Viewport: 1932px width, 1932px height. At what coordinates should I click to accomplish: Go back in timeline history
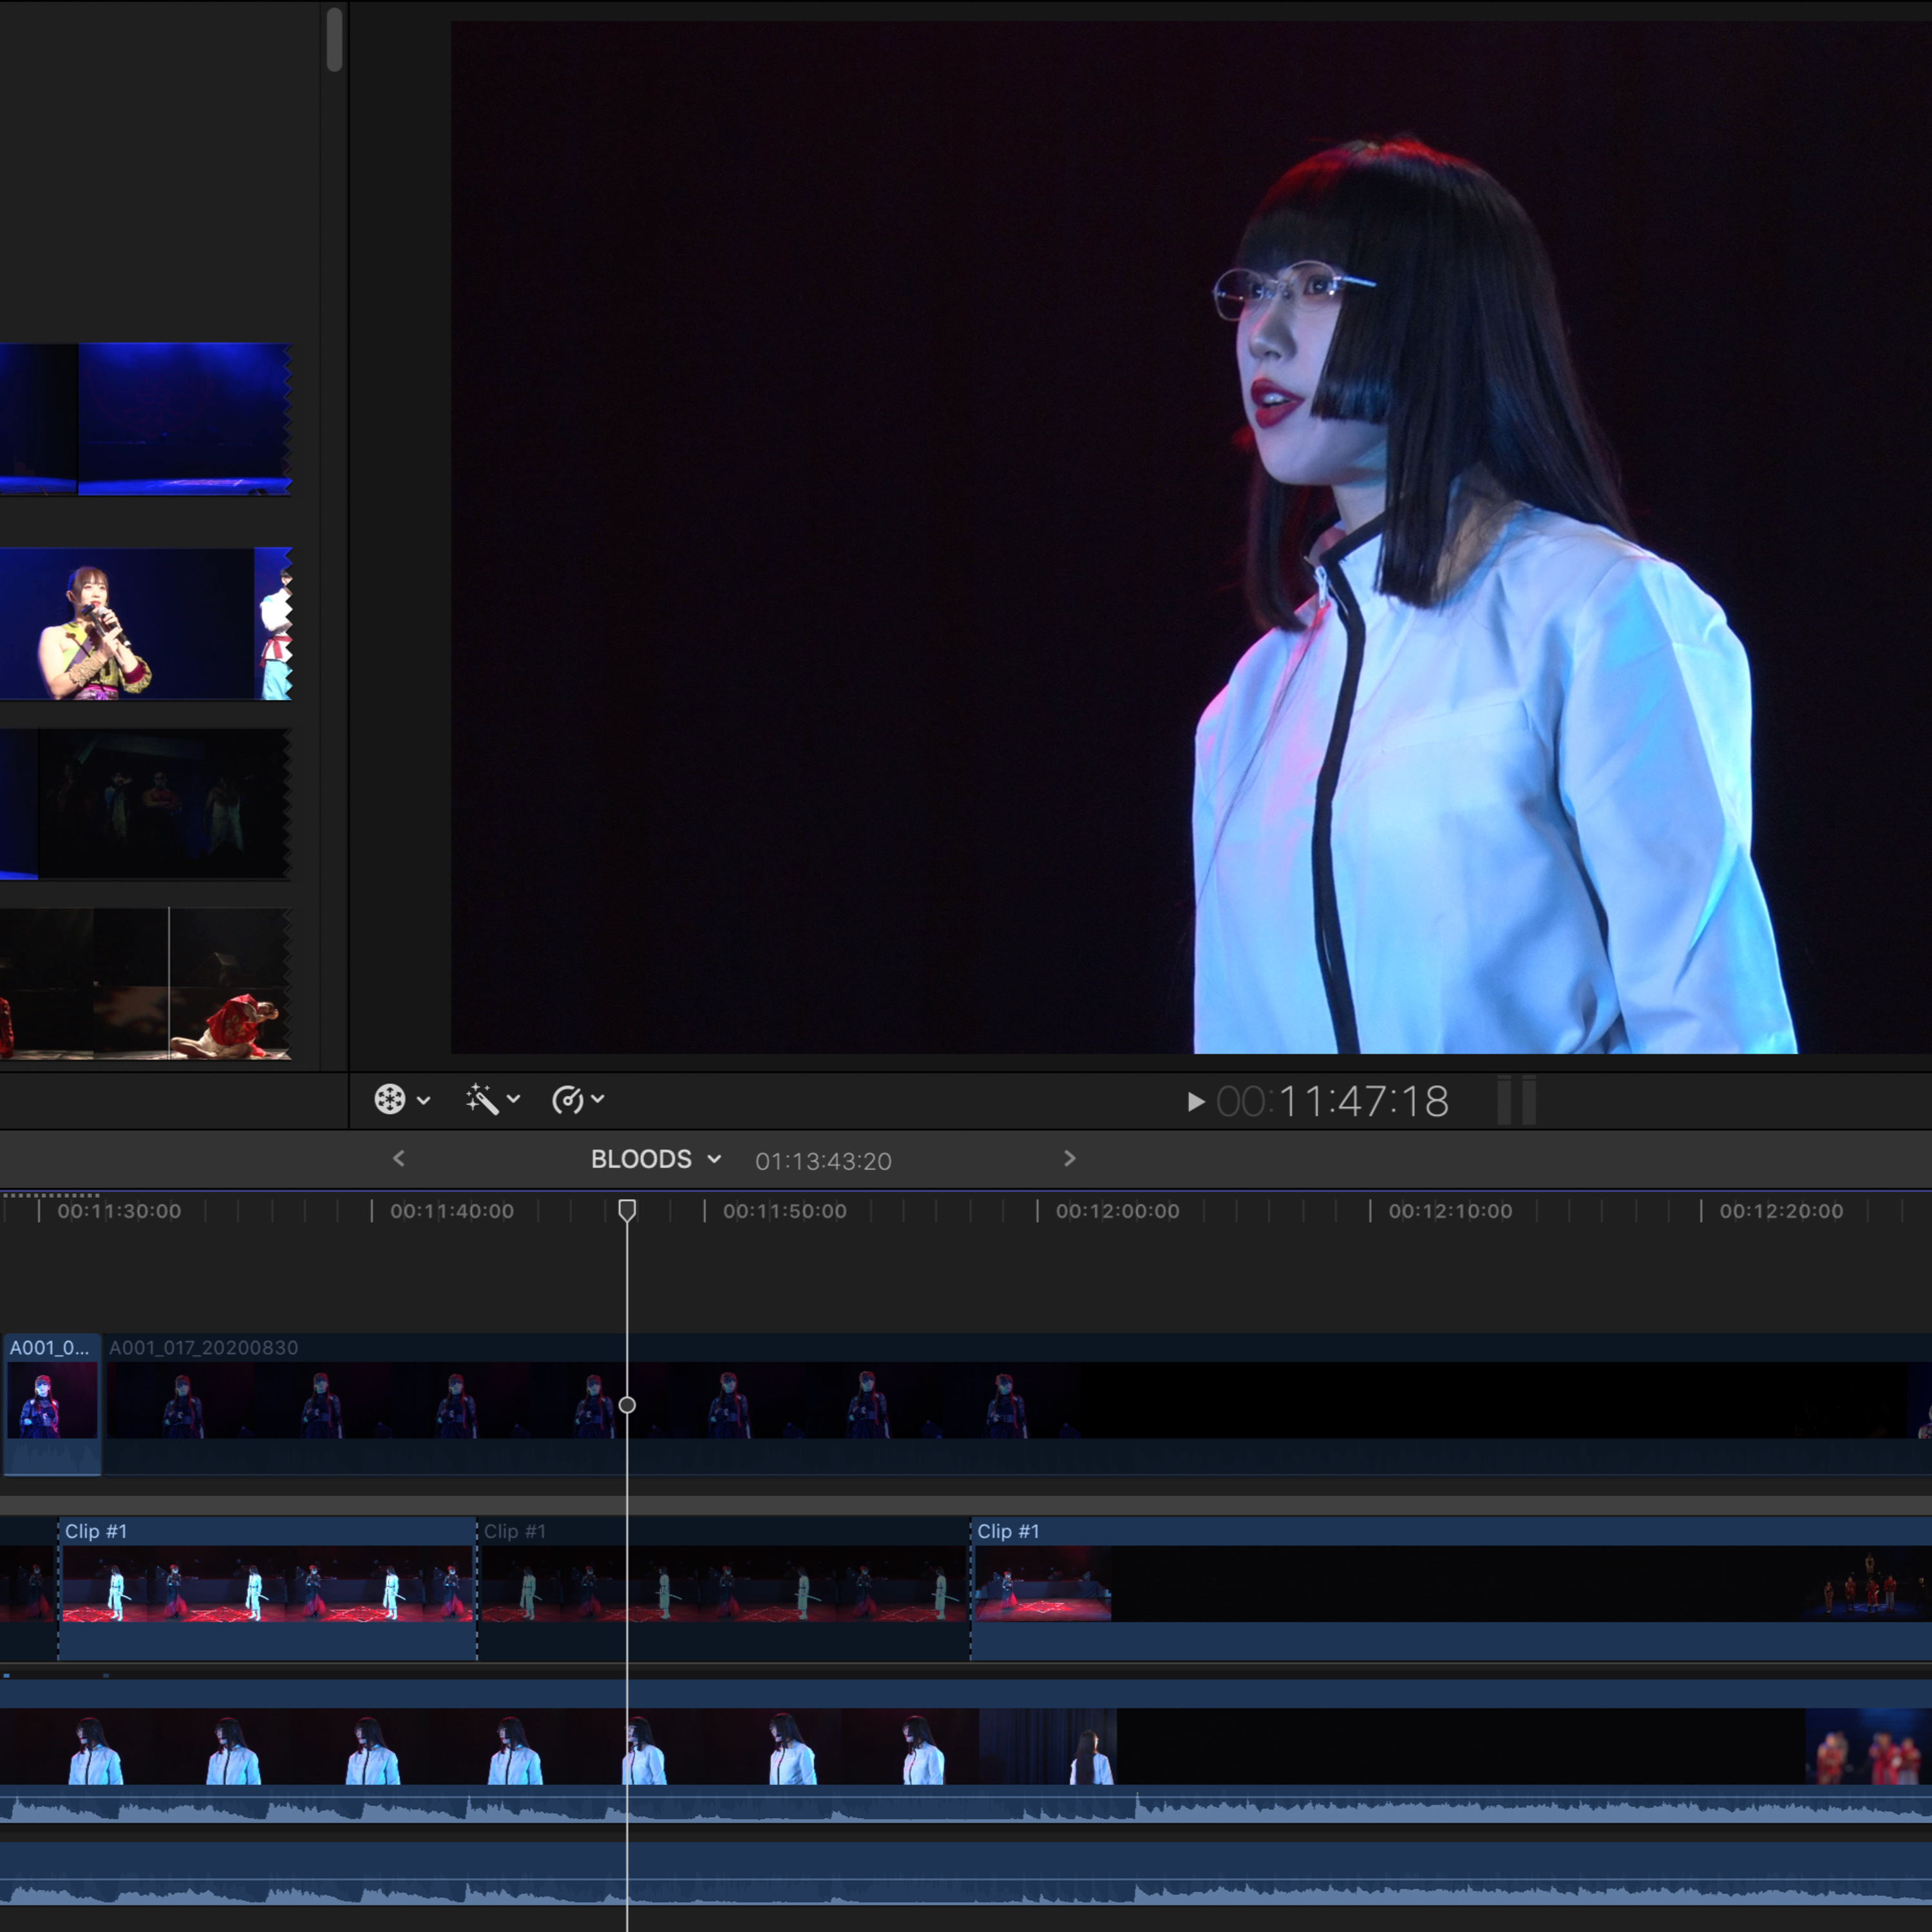pos(399,1158)
